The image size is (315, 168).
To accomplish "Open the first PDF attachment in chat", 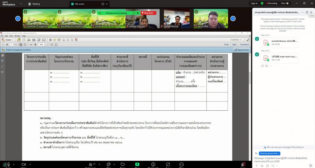I will tap(281, 43).
